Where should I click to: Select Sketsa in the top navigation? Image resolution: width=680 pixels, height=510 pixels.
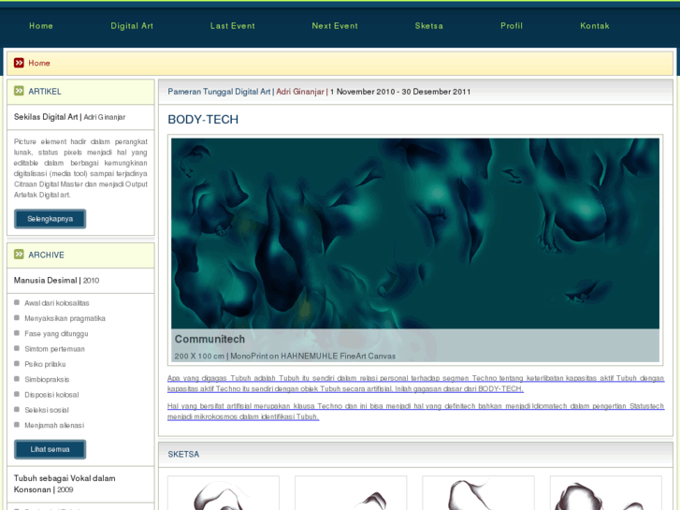(429, 26)
